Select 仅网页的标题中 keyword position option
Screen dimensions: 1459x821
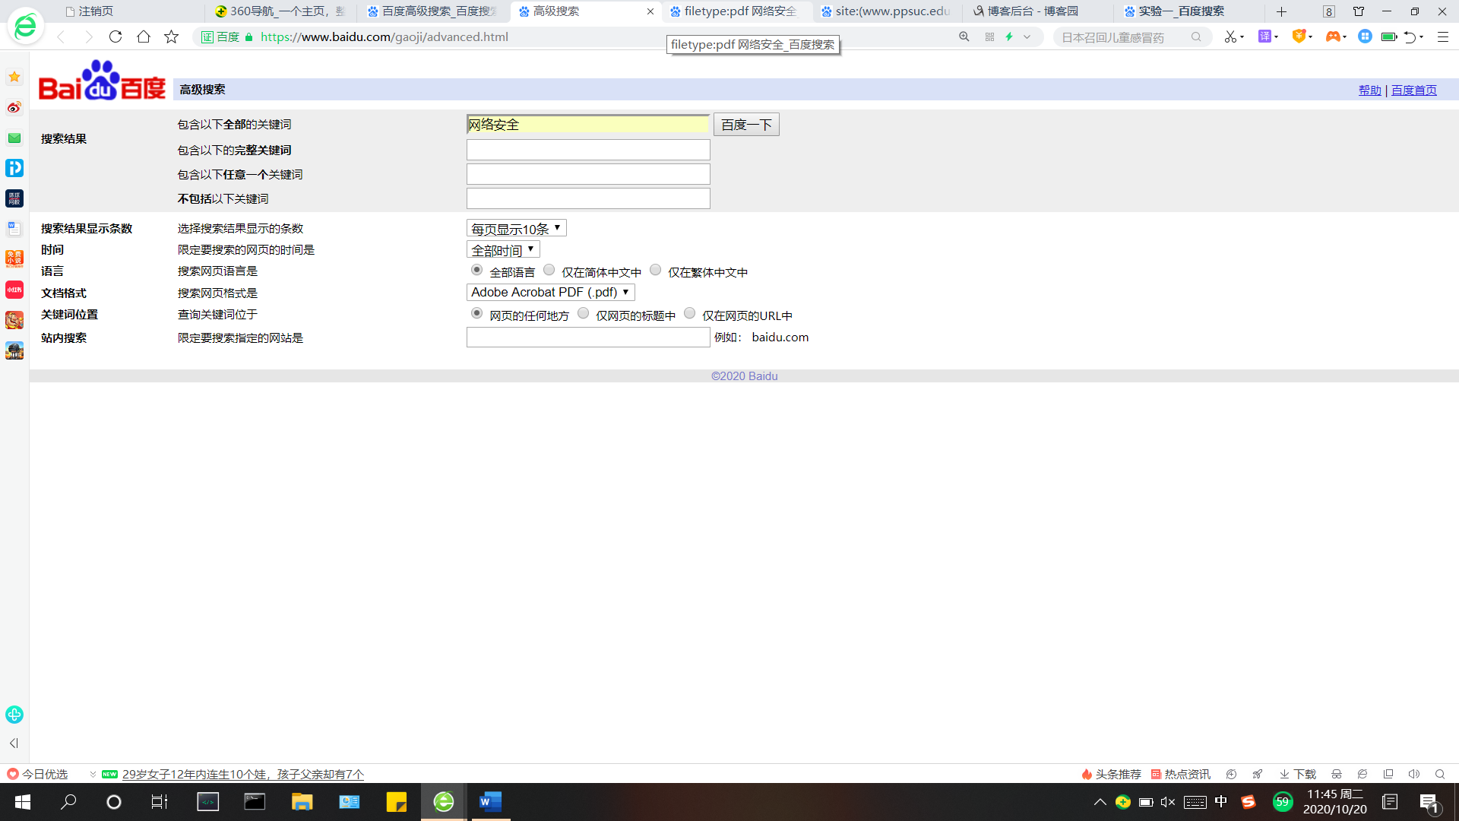click(x=584, y=314)
